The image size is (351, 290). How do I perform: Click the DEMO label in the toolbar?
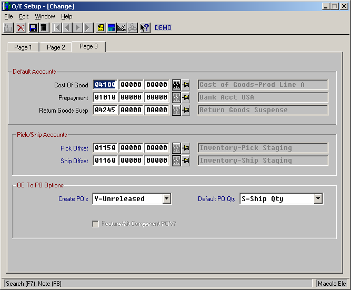point(163,28)
